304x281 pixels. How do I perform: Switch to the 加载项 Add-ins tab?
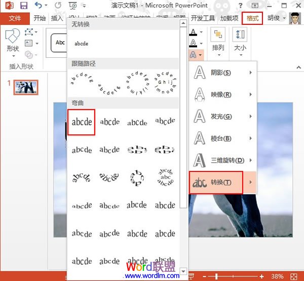pos(229,18)
